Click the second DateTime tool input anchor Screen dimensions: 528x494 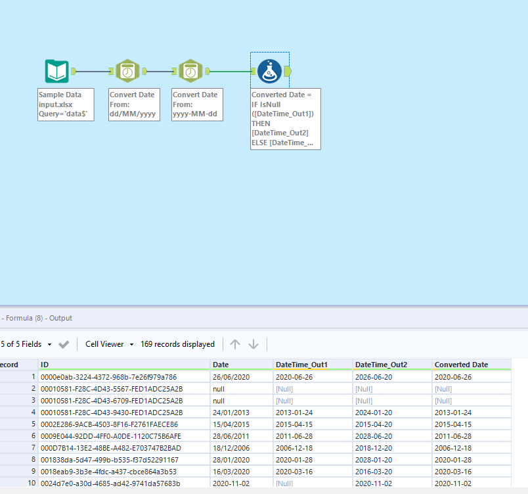174,71
